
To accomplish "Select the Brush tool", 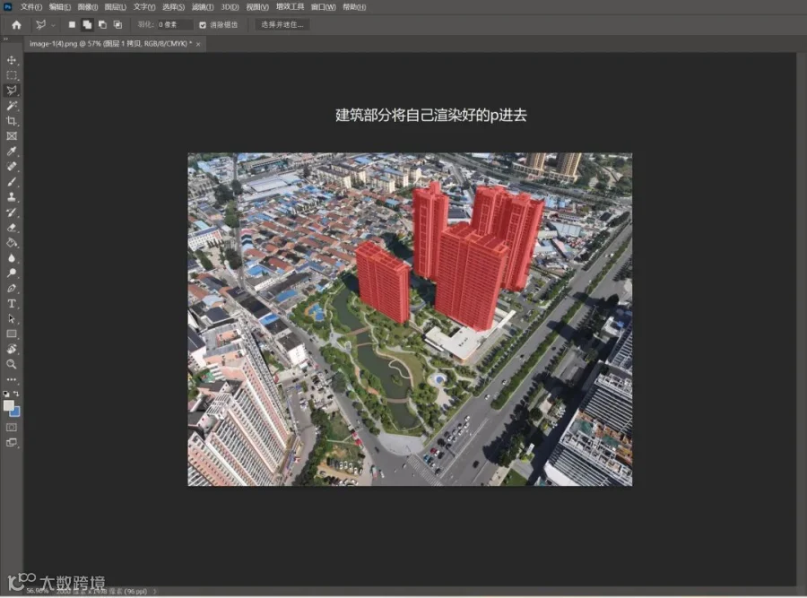I will pos(12,182).
